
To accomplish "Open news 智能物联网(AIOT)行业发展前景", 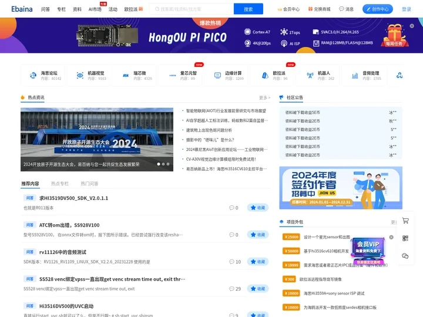I will (x=226, y=111).
